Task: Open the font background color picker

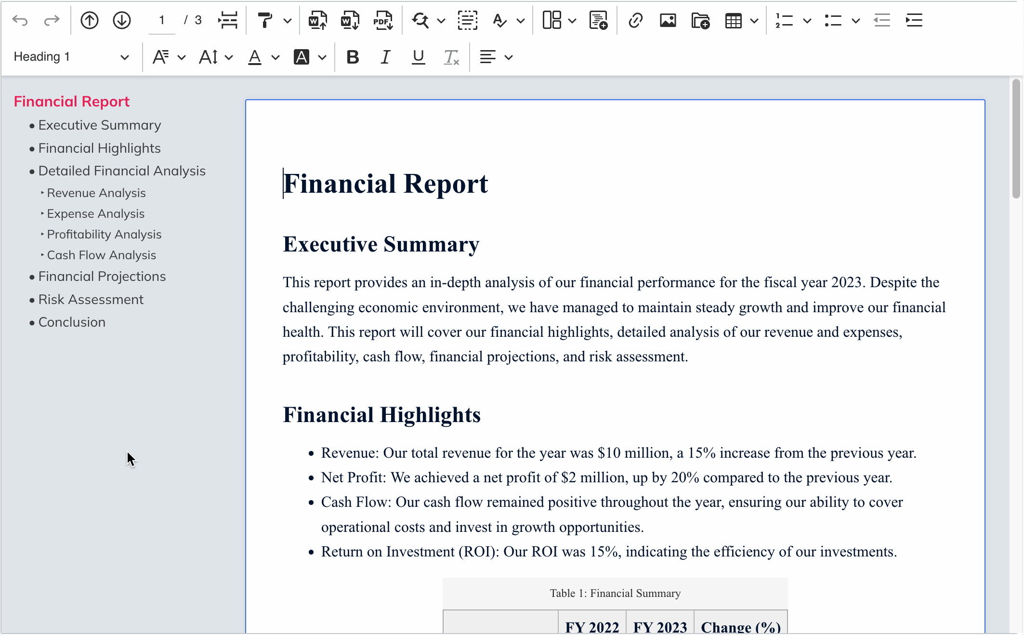Action: pos(322,57)
